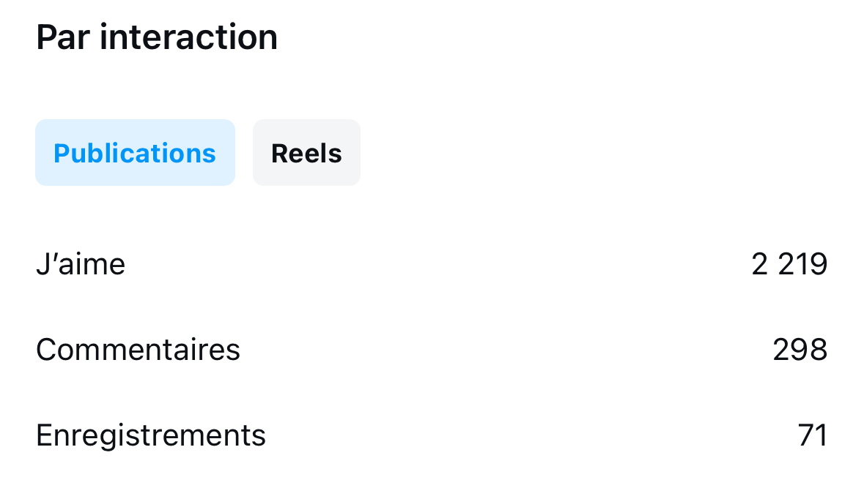Image resolution: width=864 pixels, height=488 pixels.
Task: Select the number next to J'aime
Action: coord(789,264)
